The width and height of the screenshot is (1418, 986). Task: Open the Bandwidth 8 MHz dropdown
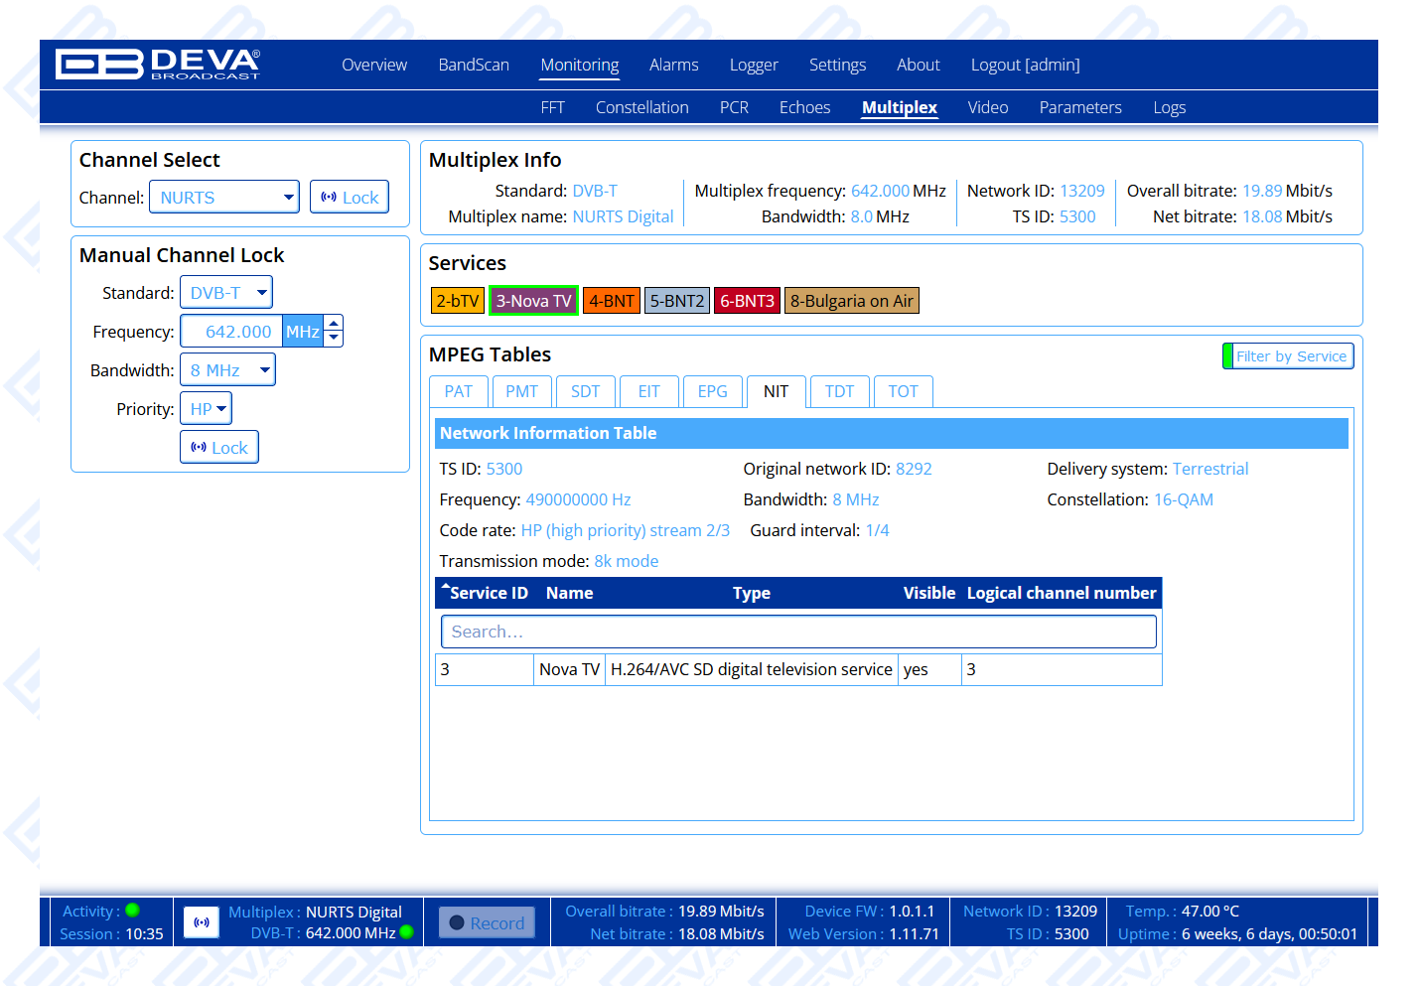coord(227,370)
